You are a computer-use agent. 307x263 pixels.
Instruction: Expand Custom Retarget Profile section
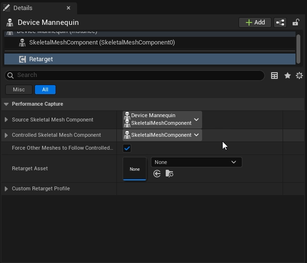click(x=6, y=189)
